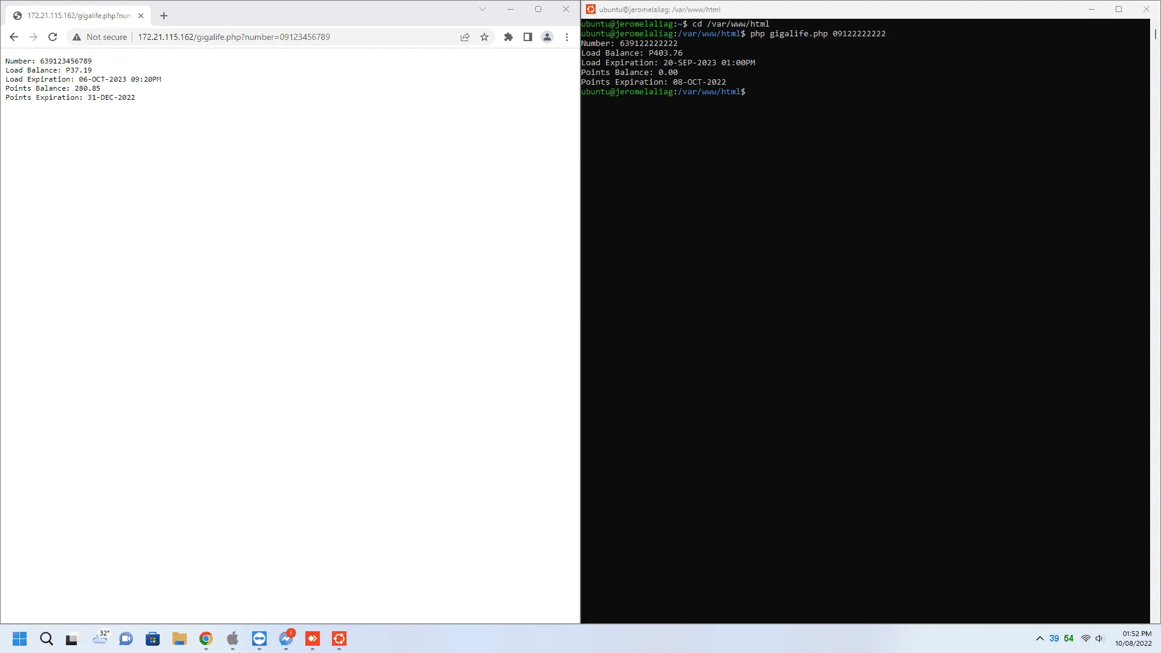Open the weather widget showing 32°

coord(100,638)
